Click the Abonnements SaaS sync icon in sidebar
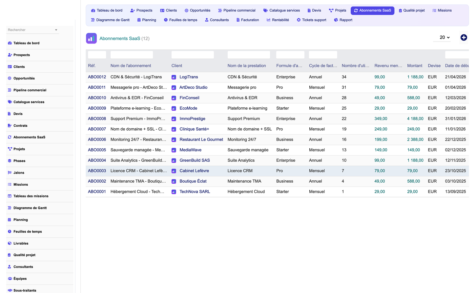Screen dimensions: 474x293 coord(10,137)
